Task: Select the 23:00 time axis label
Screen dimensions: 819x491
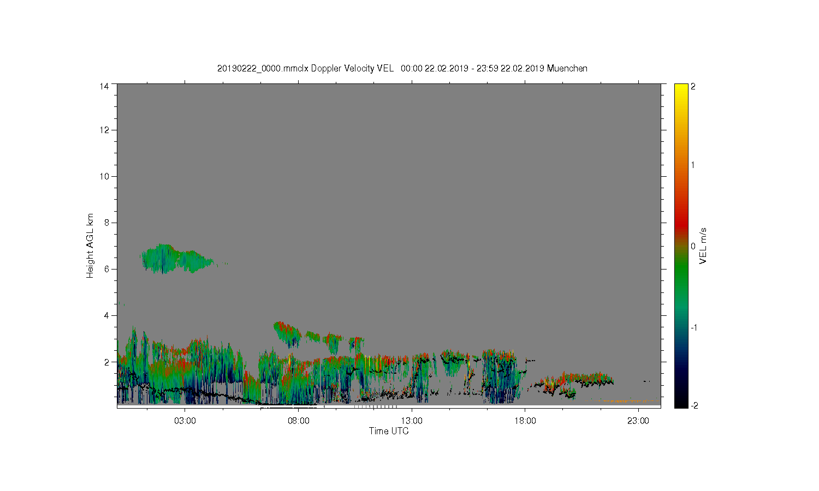Action: [x=638, y=421]
